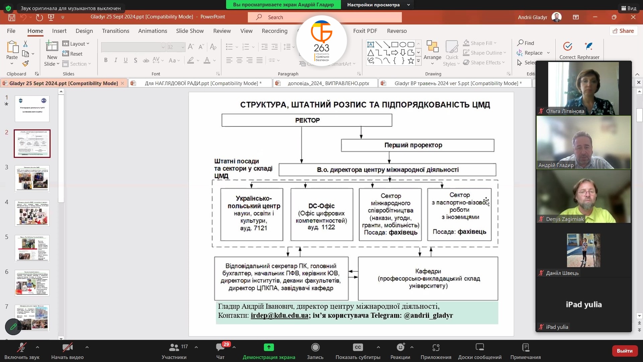Toggle text Shadow formatting
The height and width of the screenshot is (362, 643).
click(x=135, y=60)
